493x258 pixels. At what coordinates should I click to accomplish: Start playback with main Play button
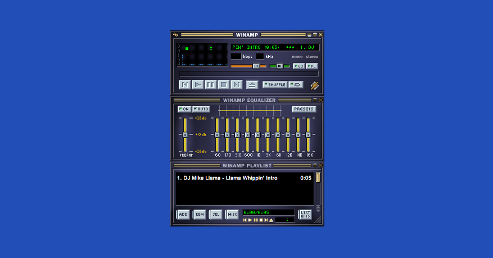[x=197, y=85]
